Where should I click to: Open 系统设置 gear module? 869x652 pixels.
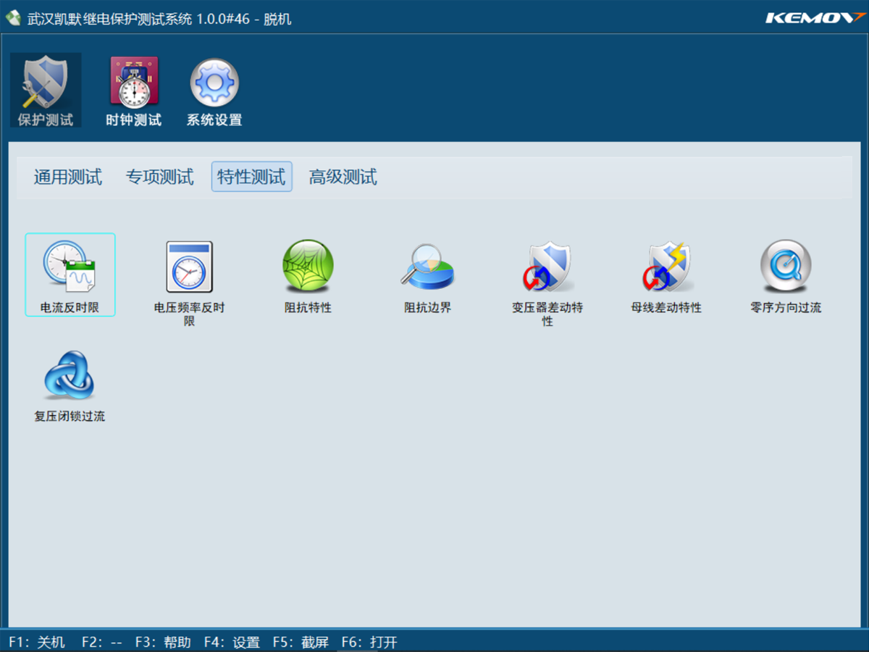click(214, 91)
